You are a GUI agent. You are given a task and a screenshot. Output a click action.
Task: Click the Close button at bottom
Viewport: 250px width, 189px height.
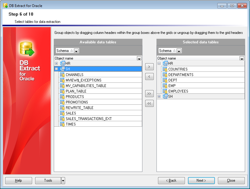pos(231,180)
